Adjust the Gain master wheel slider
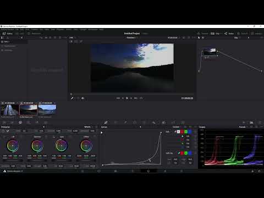The image size is (264, 198). click(x=62, y=161)
